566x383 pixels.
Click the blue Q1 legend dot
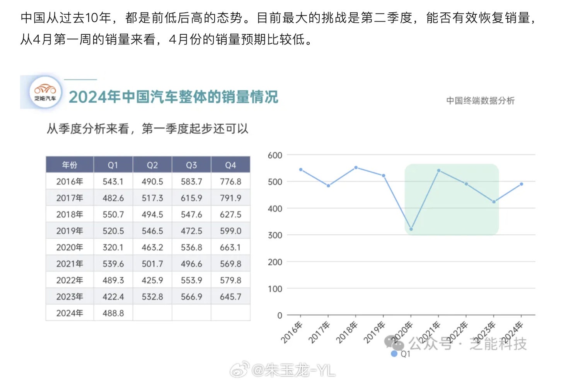click(394, 353)
